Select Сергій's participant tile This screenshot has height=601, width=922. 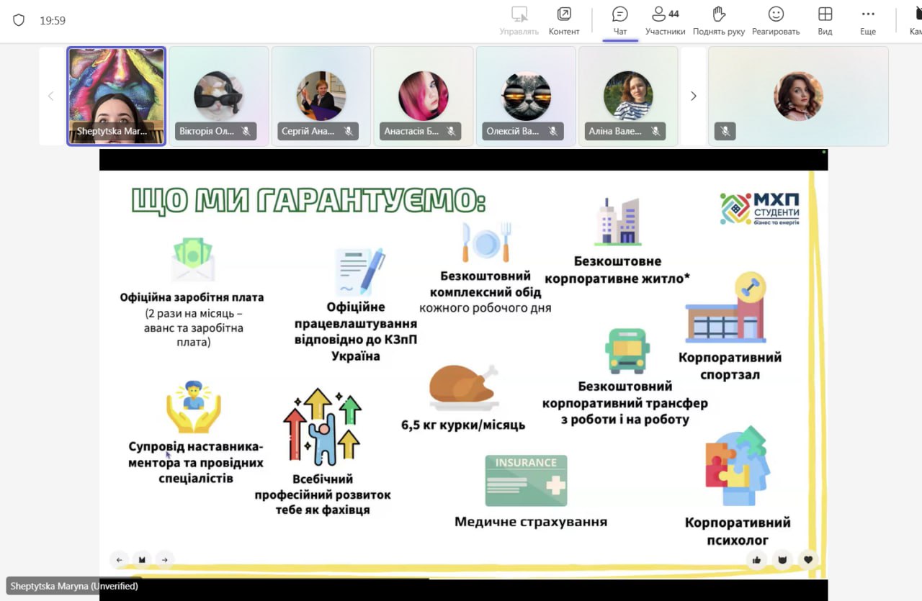point(321,96)
